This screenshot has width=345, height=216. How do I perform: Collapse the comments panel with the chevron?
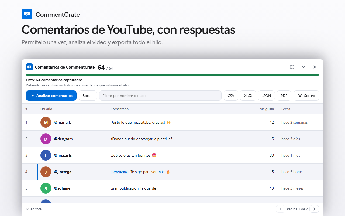[303, 67]
